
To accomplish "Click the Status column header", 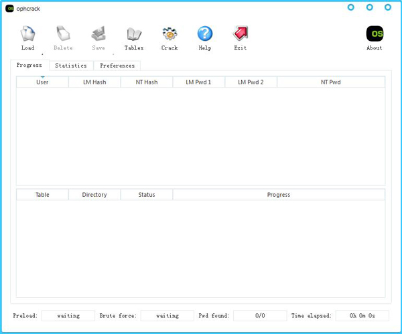I will pyautogui.click(x=147, y=195).
